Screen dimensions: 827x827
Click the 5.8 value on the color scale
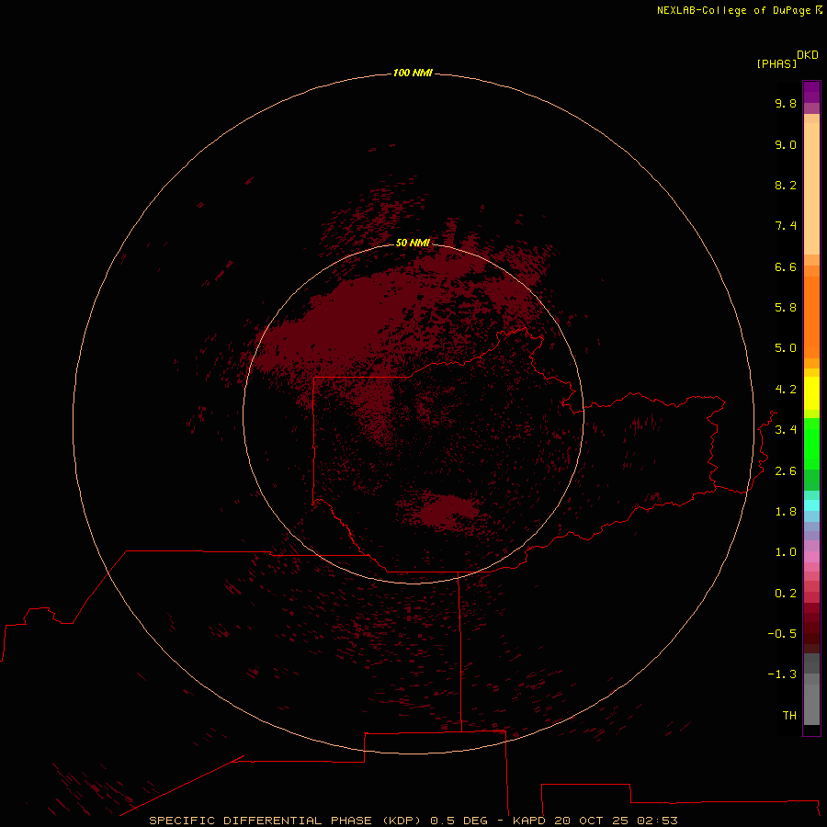786,308
